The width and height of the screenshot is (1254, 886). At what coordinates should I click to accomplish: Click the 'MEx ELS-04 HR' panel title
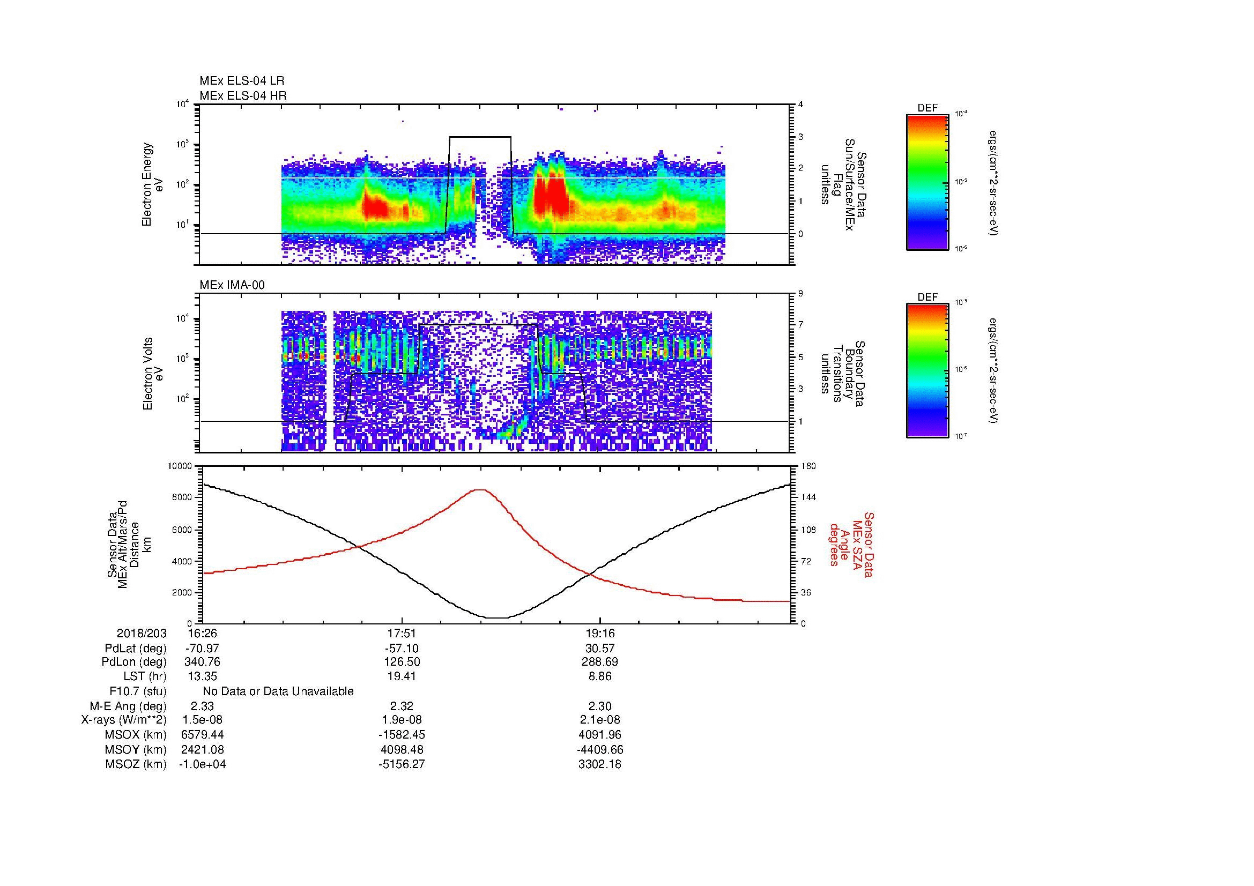[x=243, y=95]
